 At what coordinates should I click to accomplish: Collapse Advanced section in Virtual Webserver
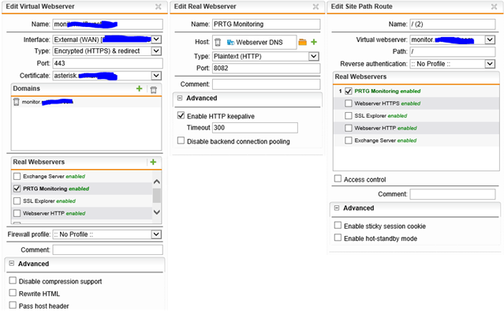coord(12,263)
